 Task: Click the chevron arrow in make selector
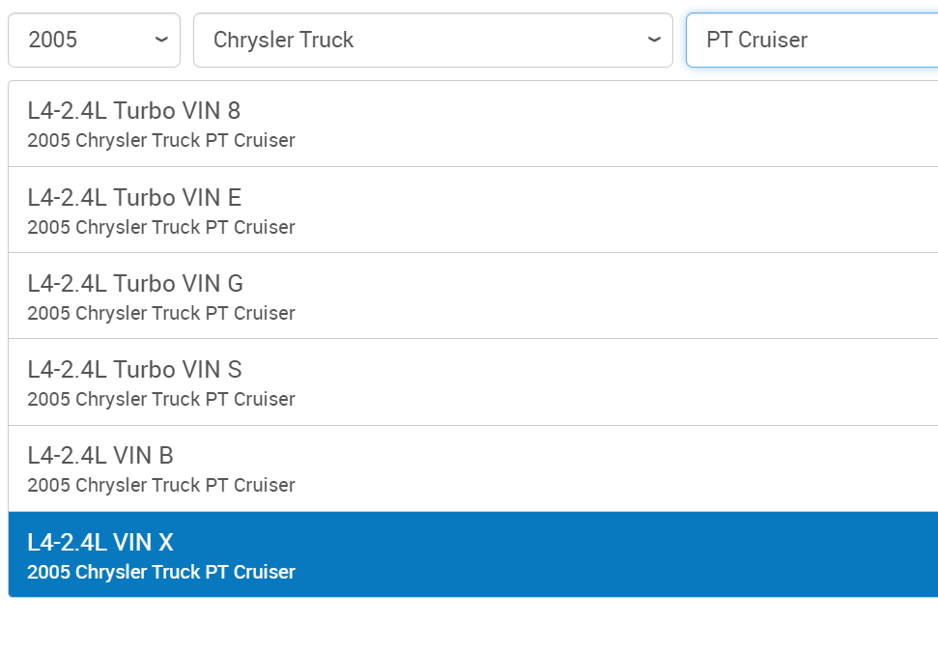[654, 40]
